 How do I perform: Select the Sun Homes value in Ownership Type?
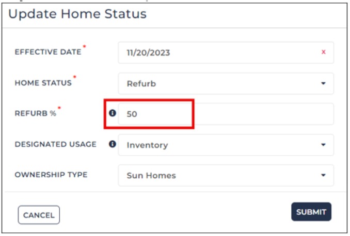click(x=151, y=176)
